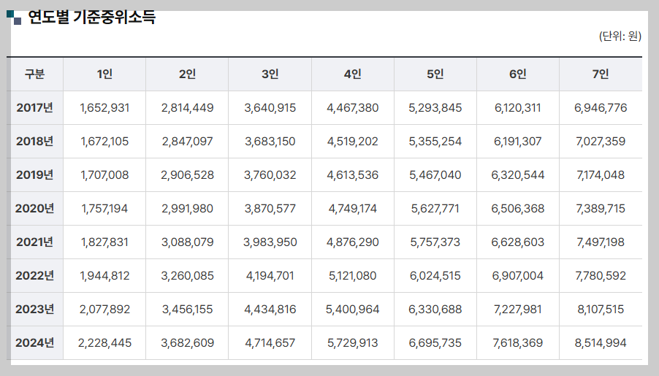
Task: Click the 5,729,913 figure
Action: pyautogui.click(x=353, y=343)
